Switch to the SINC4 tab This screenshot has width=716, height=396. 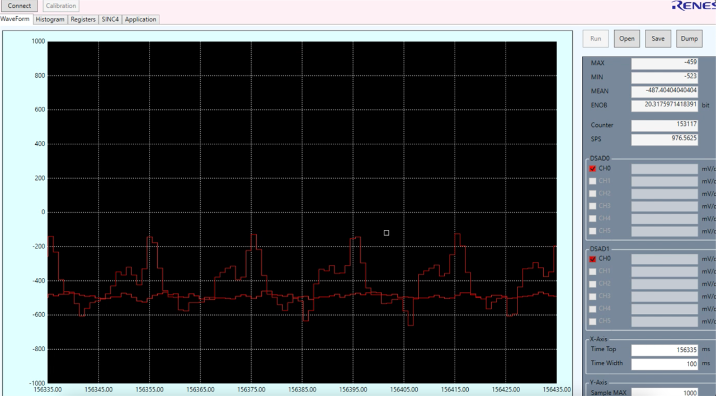pos(110,19)
